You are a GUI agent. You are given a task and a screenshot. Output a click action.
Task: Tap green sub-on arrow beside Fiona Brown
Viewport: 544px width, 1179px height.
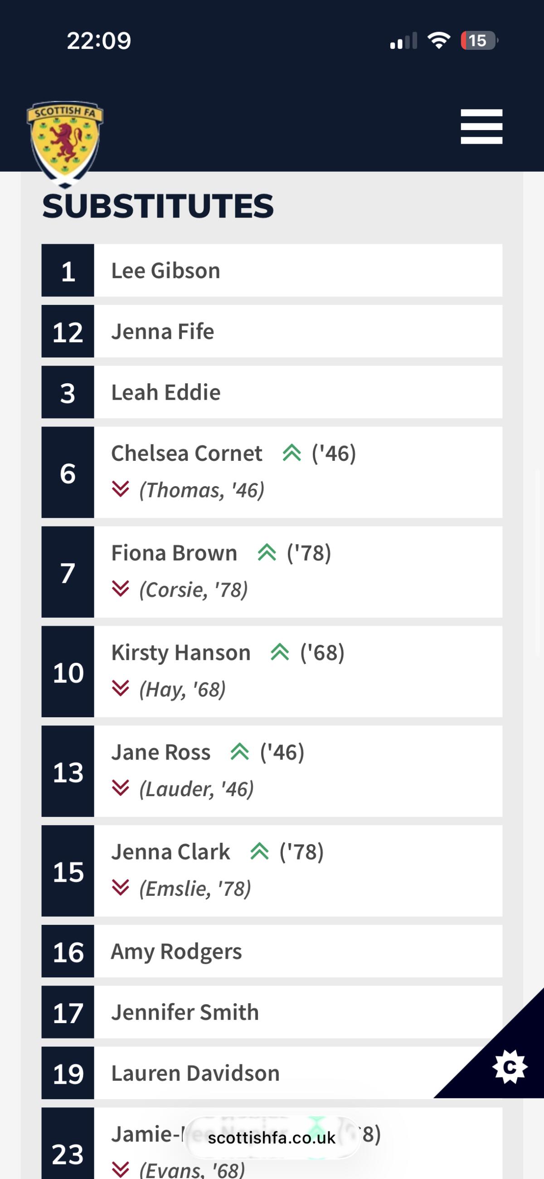267,553
